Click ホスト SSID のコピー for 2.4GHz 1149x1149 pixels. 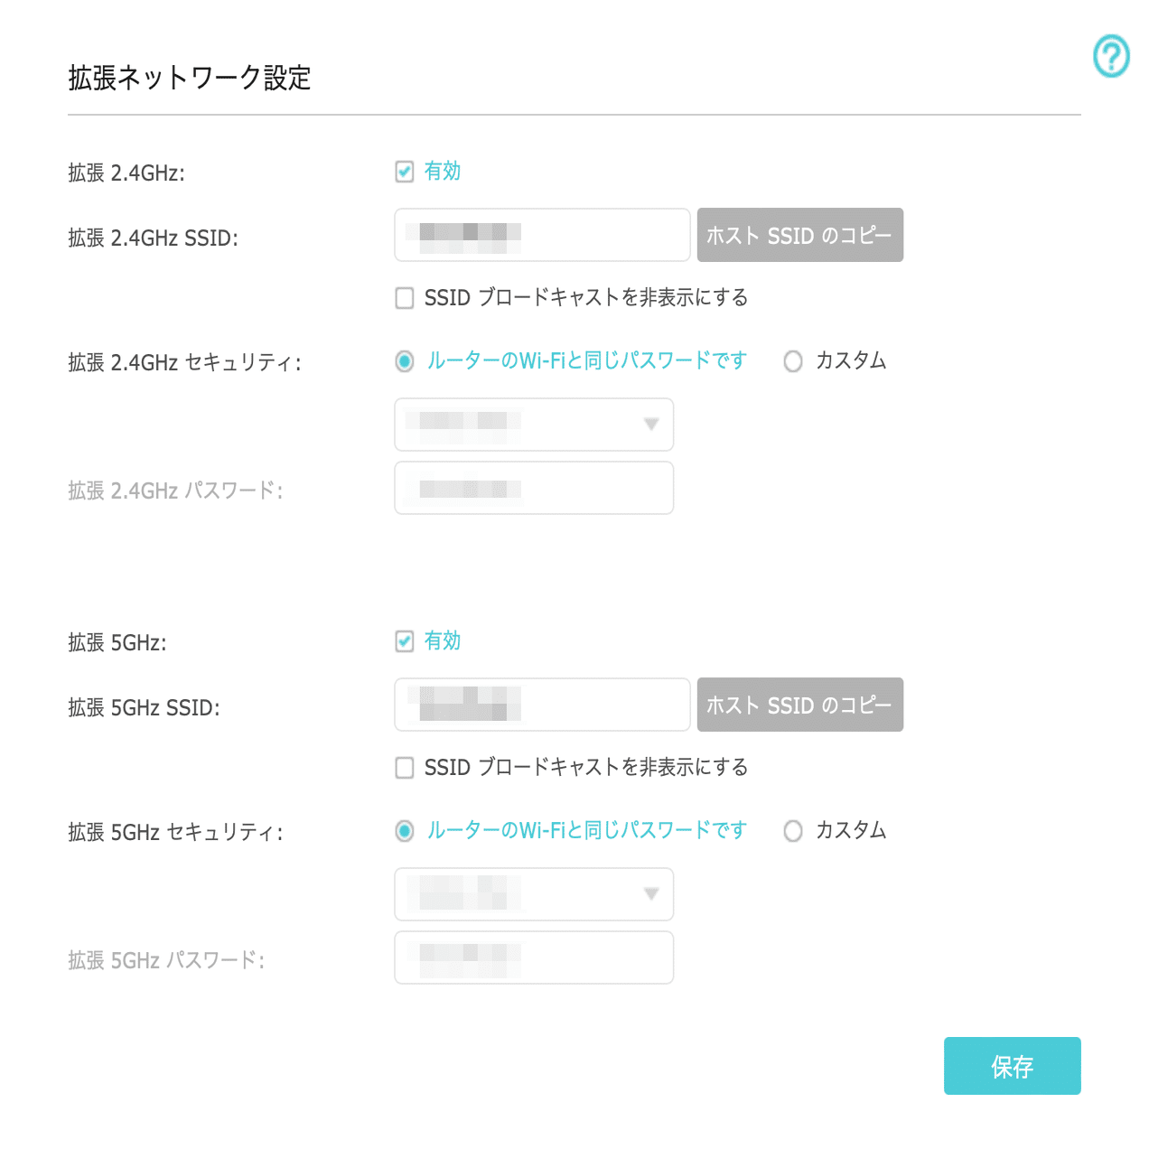pyautogui.click(x=800, y=235)
